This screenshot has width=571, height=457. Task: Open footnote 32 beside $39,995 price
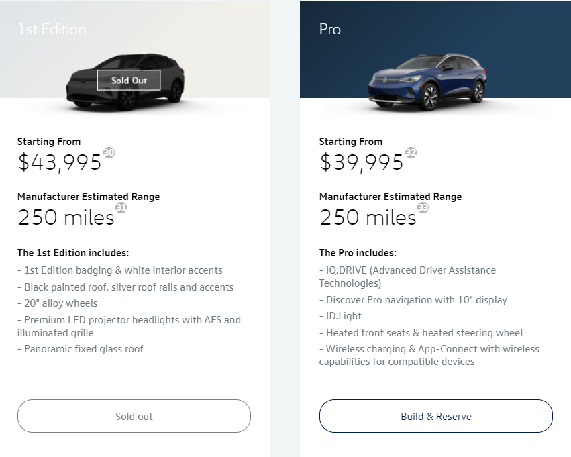pos(411,152)
